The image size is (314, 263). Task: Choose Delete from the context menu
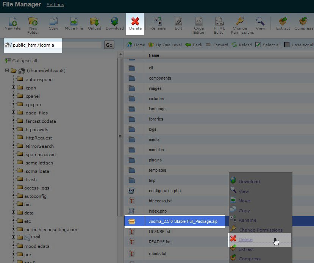(x=245, y=240)
